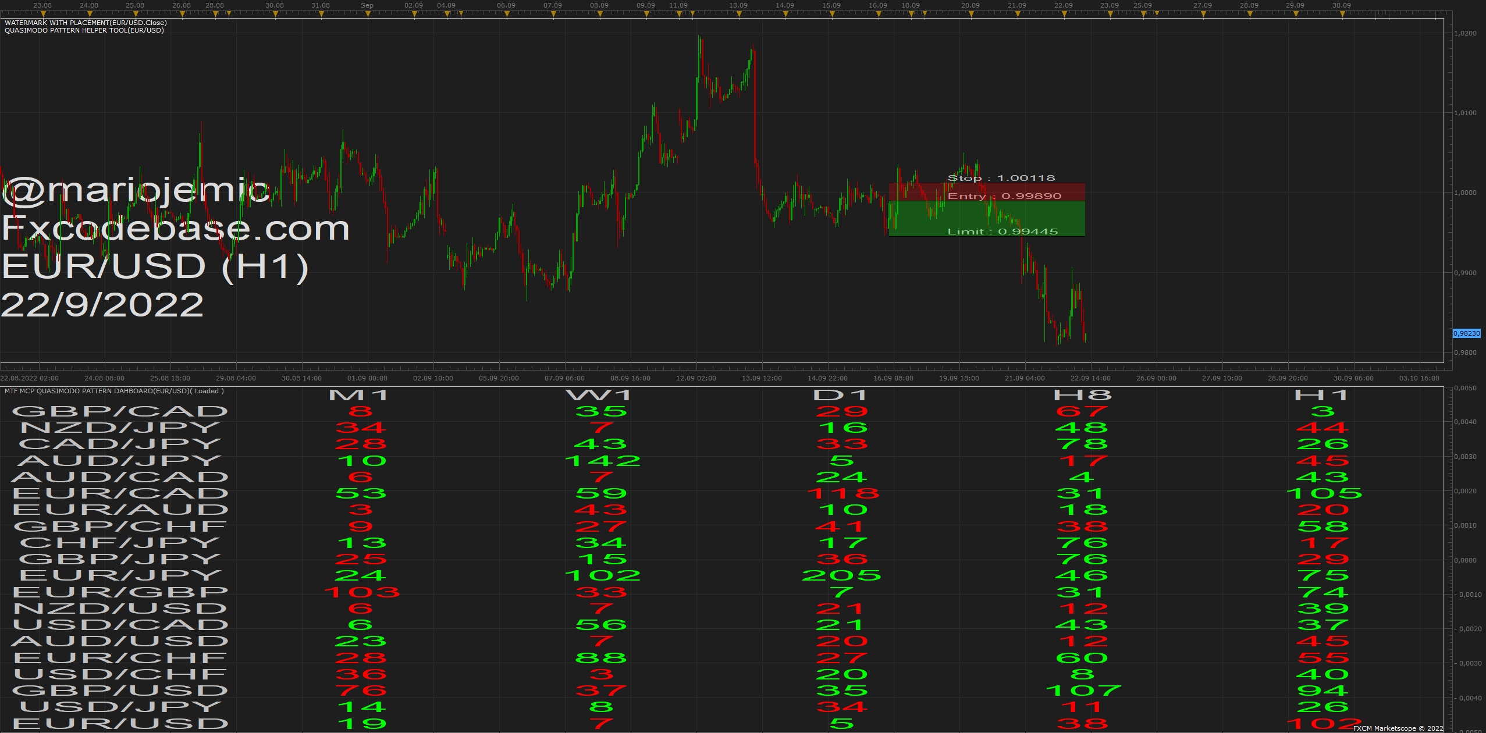This screenshot has width=1486, height=733.
Task: Click EUR/JPY D1 value 205
Action: coord(841,575)
